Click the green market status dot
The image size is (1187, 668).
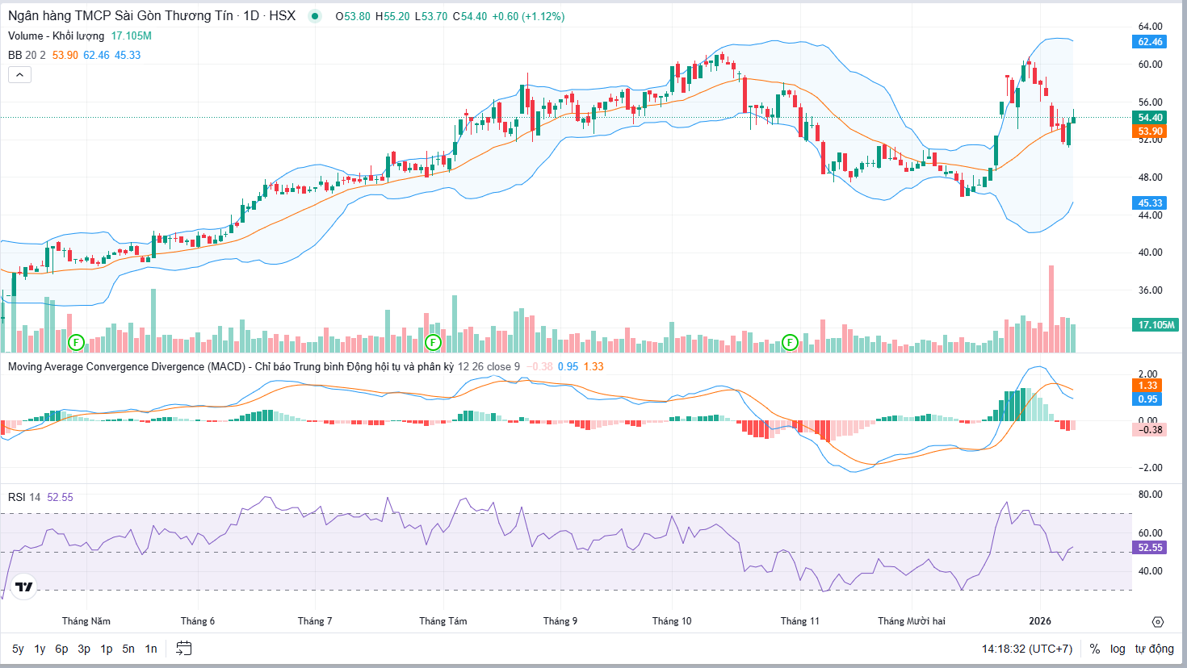tap(315, 16)
